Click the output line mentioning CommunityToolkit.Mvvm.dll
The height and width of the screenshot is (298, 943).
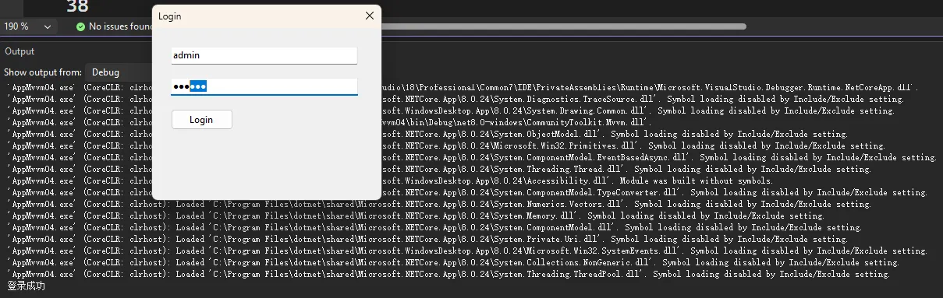[329, 123]
